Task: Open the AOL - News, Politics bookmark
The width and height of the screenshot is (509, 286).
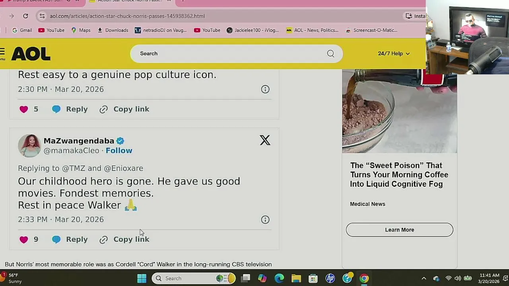Action: 312,30
